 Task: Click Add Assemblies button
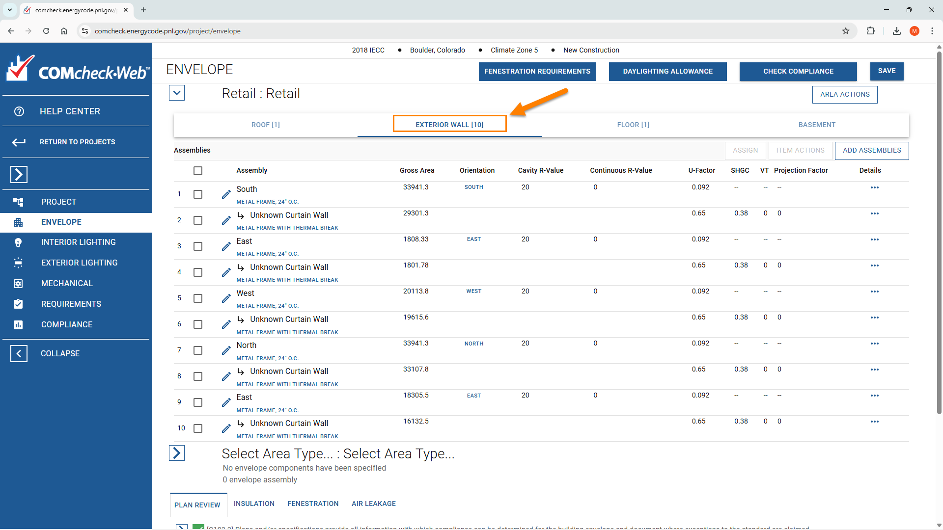click(872, 151)
